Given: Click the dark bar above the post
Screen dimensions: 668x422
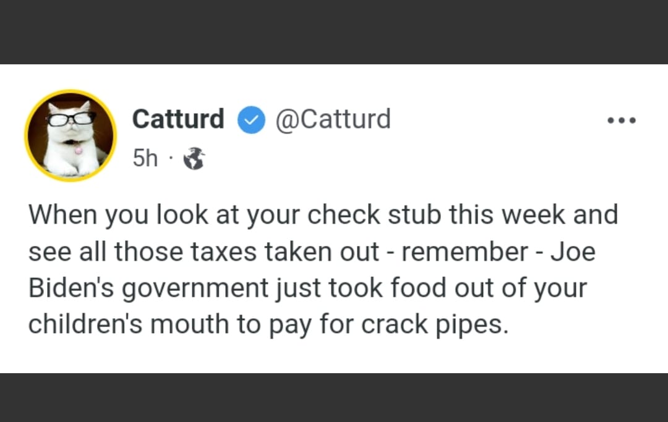Looking at the screenshot, I should [x=334, y=32].
